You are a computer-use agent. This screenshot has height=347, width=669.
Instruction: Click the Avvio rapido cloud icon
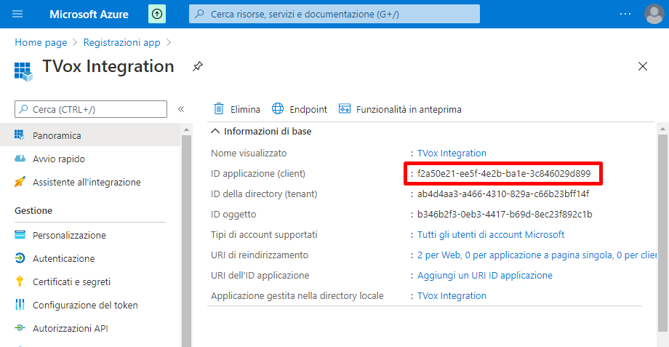tap(20, 159)
